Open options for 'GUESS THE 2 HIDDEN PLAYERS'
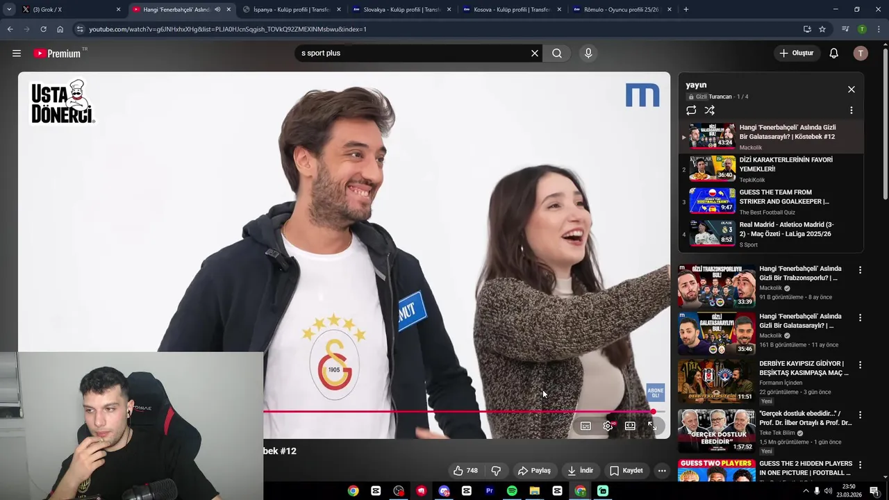 [x=860, y=465]
